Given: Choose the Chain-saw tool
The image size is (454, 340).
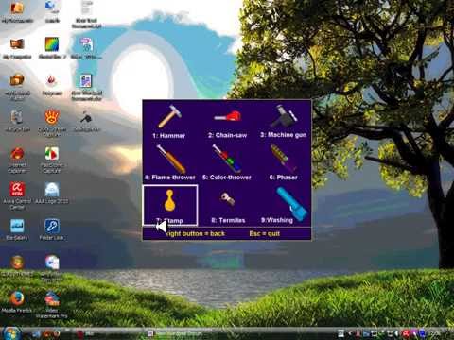Looking at the screenshot, I should click(227, 124).
